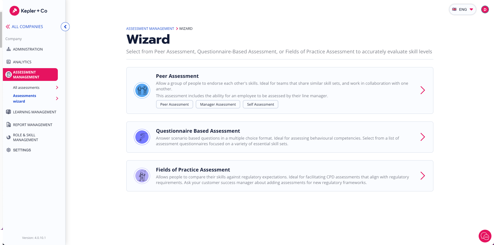The width and height of the screenshot is (494, 245).
Task: Click the Fields of Practice astronaut icon
Action: pyautogui.click(x=142, y=176)
